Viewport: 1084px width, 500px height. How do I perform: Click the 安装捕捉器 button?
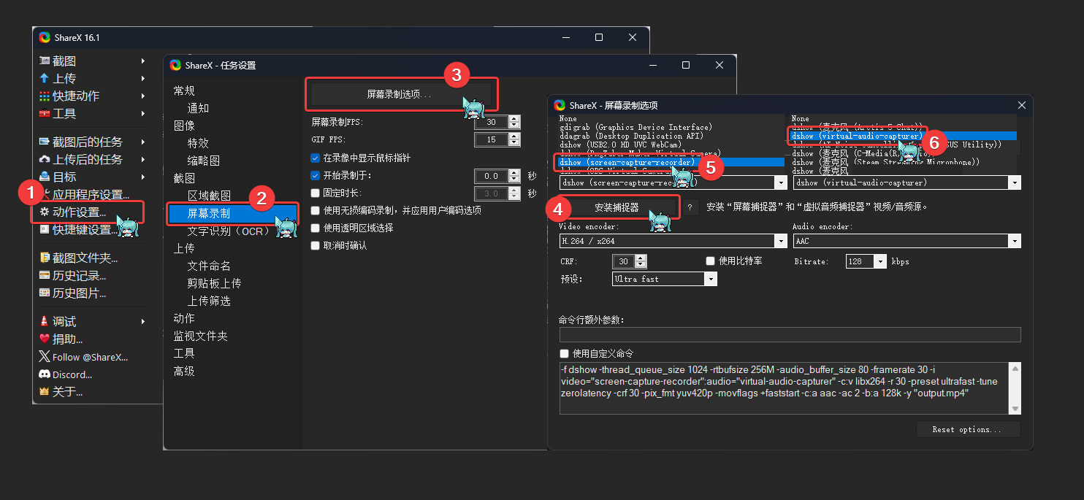point(617,207)
